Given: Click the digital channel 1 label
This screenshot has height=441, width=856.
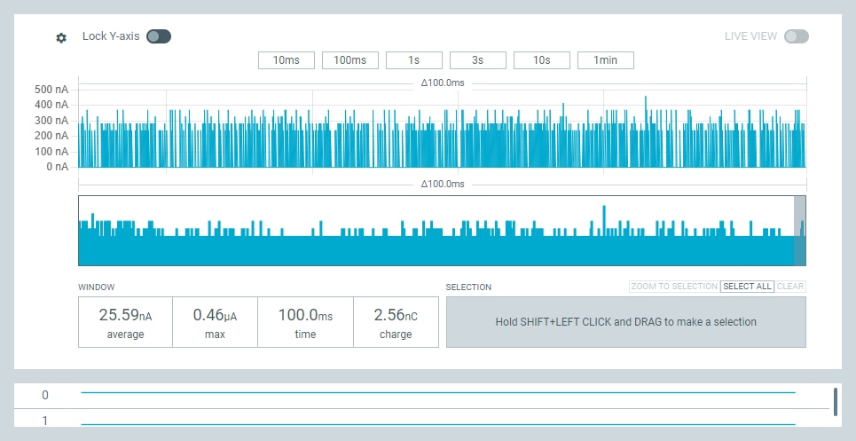Looking at the screenshot, I should (x=45, y=421).
